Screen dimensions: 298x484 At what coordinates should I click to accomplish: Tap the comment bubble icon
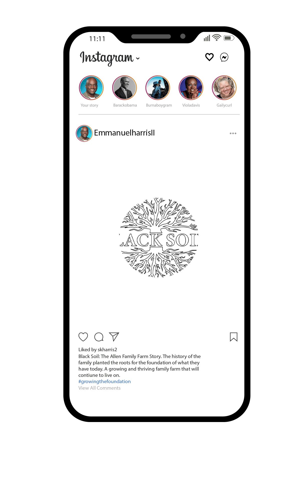coord(99,337)
